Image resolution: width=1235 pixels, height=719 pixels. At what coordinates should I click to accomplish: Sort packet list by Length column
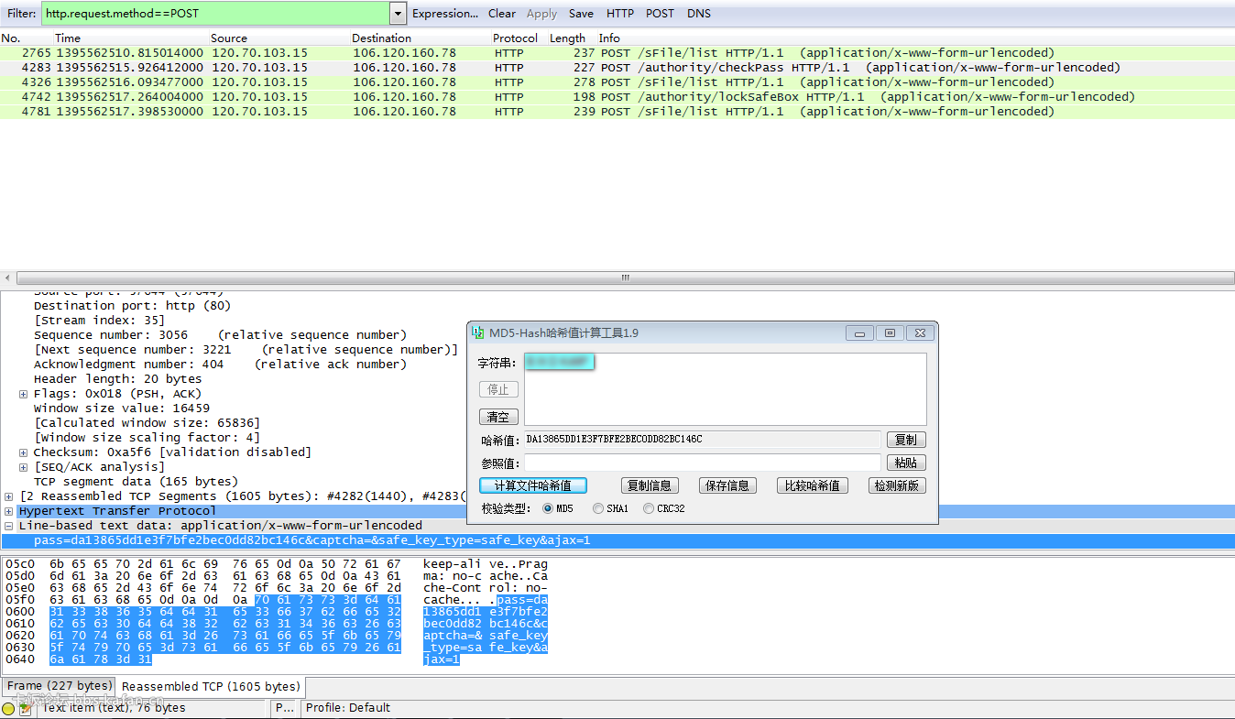567,38
